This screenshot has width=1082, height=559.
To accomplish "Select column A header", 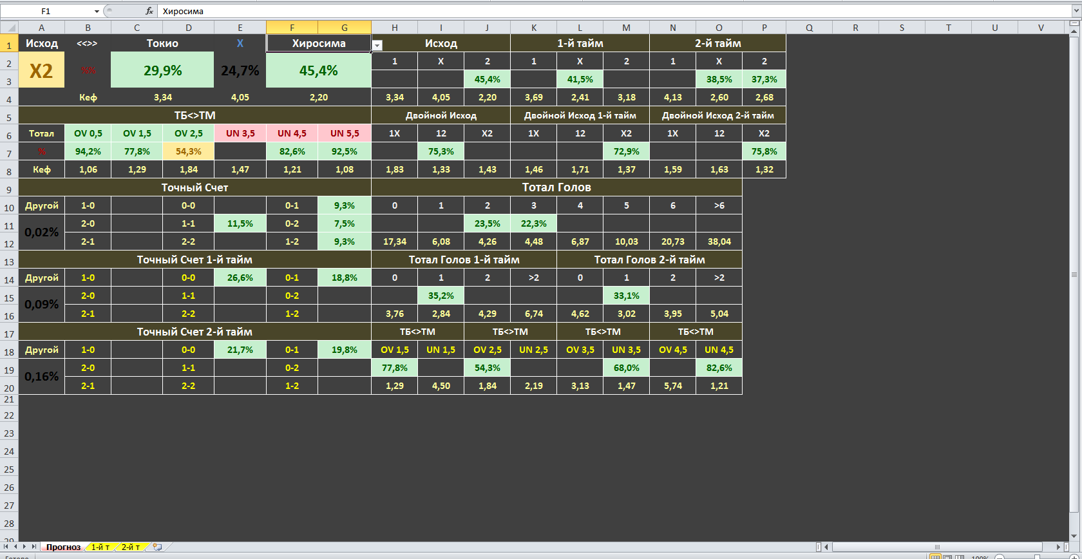I will click(x=42, y=28).
